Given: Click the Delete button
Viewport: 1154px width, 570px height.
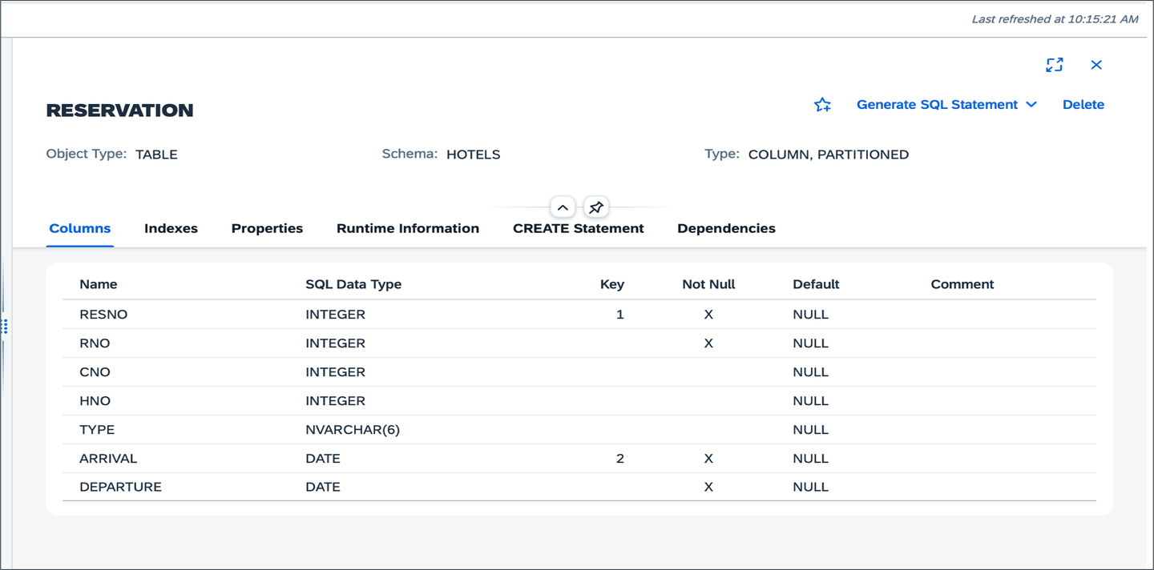Looking at the screenshot, I should pos(1083,105).
